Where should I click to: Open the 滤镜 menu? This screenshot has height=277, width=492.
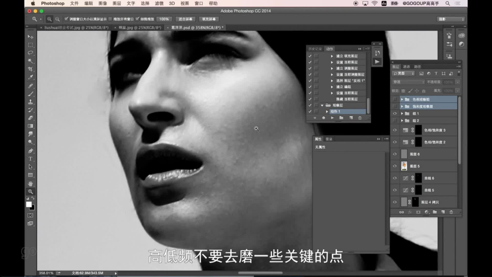[159, 3]
